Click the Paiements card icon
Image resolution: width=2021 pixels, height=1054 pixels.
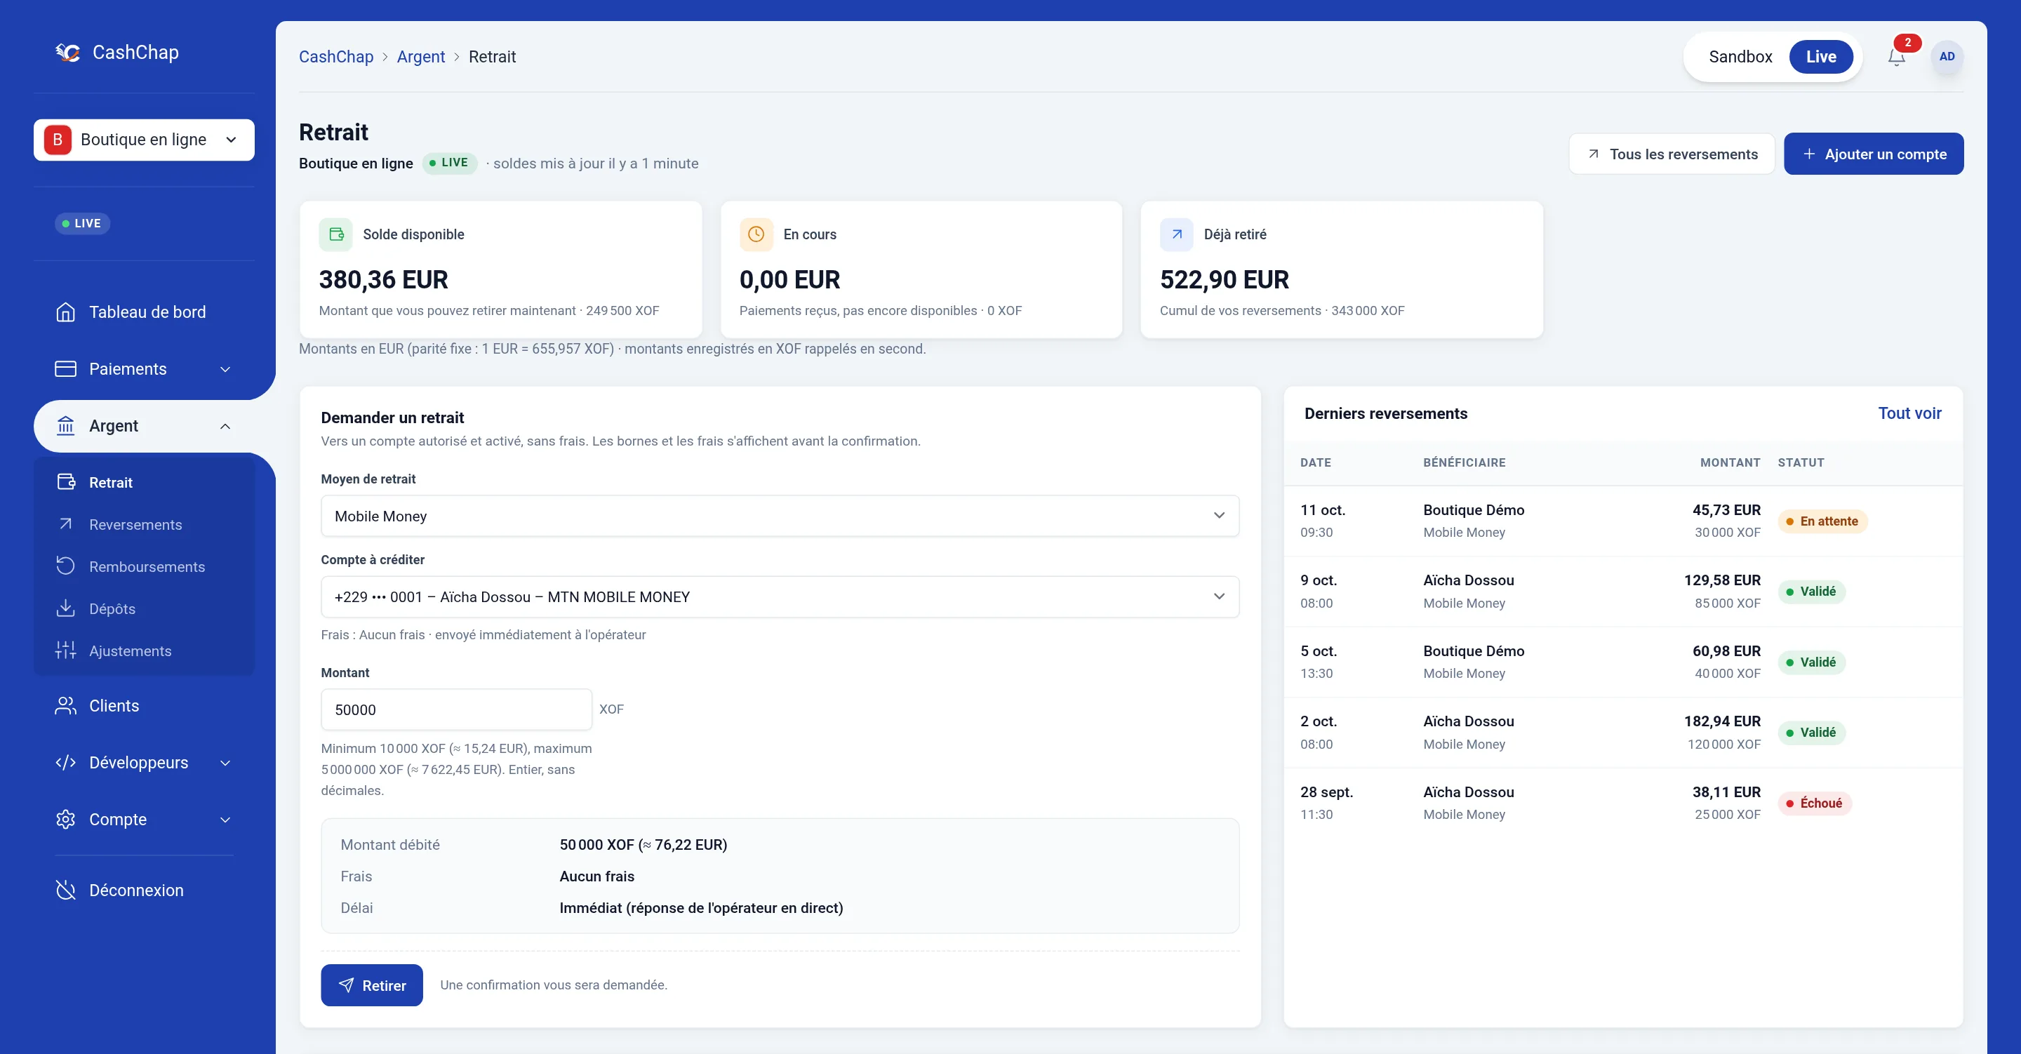[66, 369]
